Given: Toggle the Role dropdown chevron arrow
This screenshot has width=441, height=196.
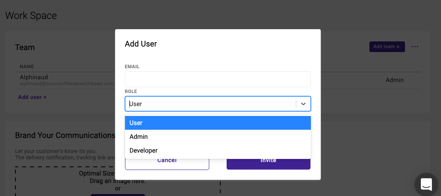Looking at the screenshot, I should [303, 104].
